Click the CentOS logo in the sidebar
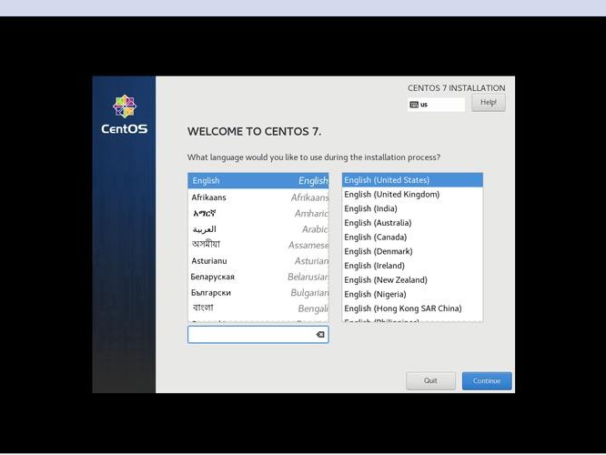 pyautogui.click(x=124, y=115)
